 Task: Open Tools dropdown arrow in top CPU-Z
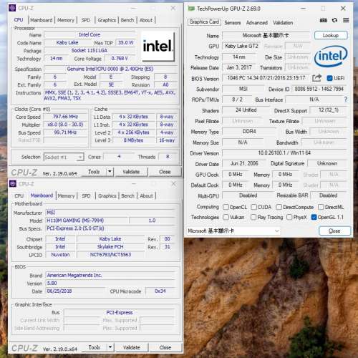point(110,172)
